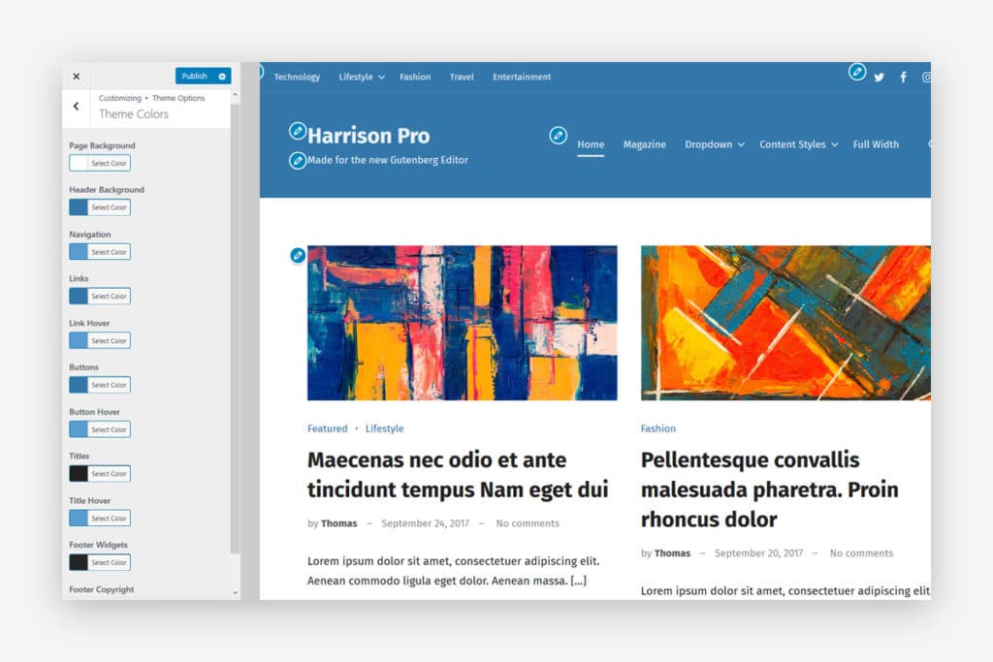Click the Featured category link
Image resolution: width=993 pixels, height=662 pixels.
click(x=327, y=428)
